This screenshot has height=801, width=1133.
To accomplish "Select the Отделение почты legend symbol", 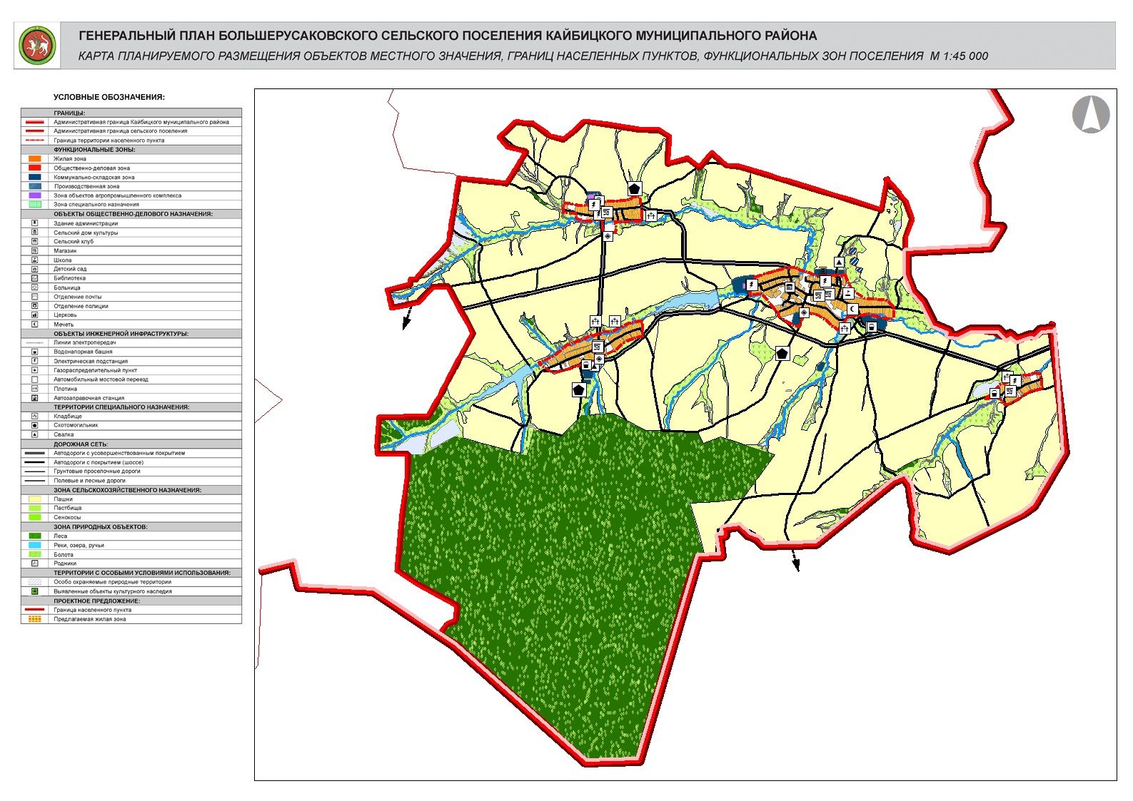I will [x=34, y=297].
